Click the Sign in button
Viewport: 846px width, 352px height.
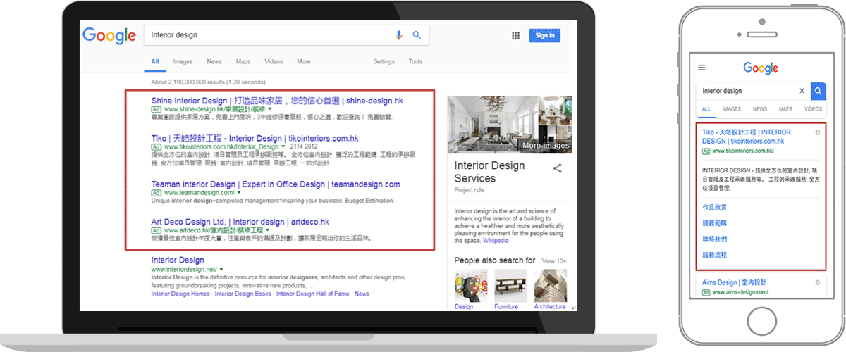click(x=545, y=35)
